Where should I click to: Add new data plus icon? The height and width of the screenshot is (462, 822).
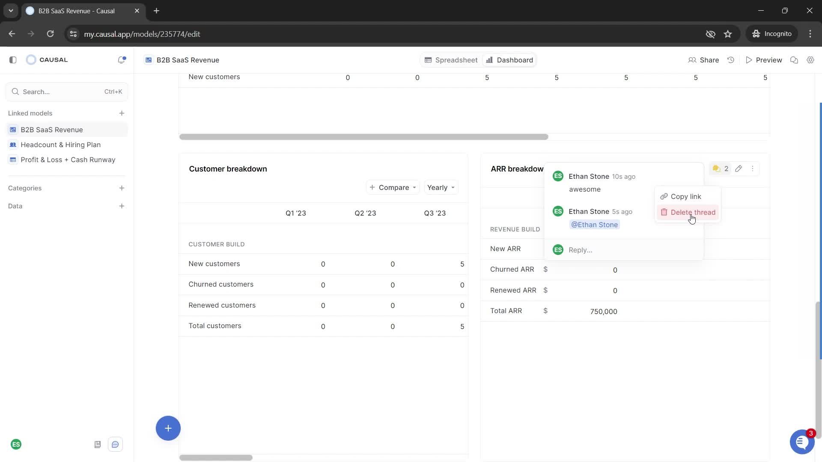(x=122, y=206)
